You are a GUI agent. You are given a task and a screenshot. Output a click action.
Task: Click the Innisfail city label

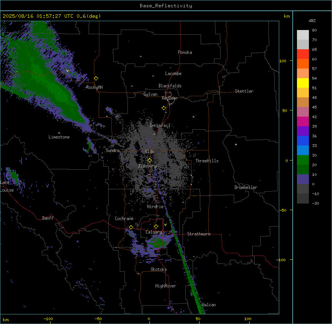(x=160, y=125)
